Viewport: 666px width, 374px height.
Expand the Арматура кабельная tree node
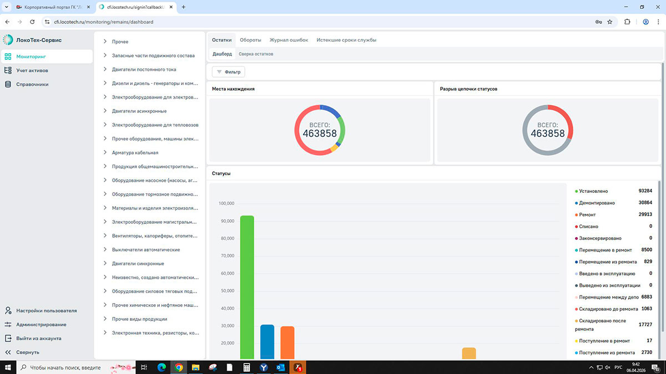(105, 152)
